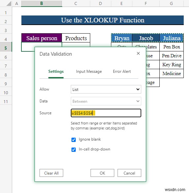Screen dimensions: 189x193
Task: Select the 'Products' header cell
Action: [76, 38]
